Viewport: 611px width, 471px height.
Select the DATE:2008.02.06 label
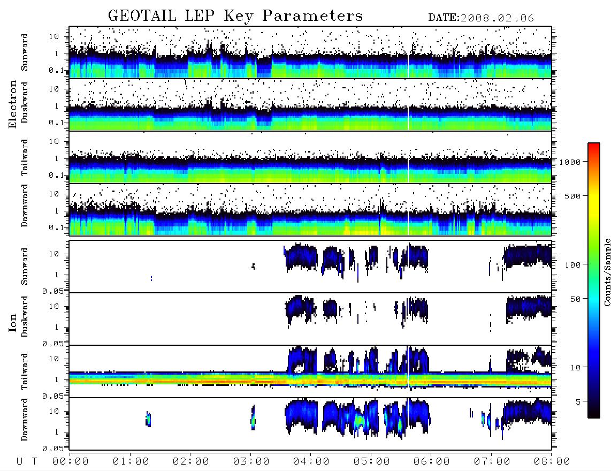tap(481, 18)
